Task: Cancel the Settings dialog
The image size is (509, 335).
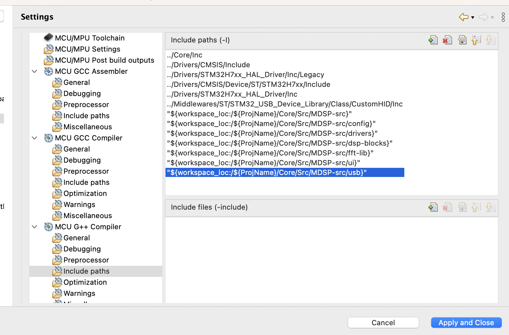Action: [x=383, y=323]
